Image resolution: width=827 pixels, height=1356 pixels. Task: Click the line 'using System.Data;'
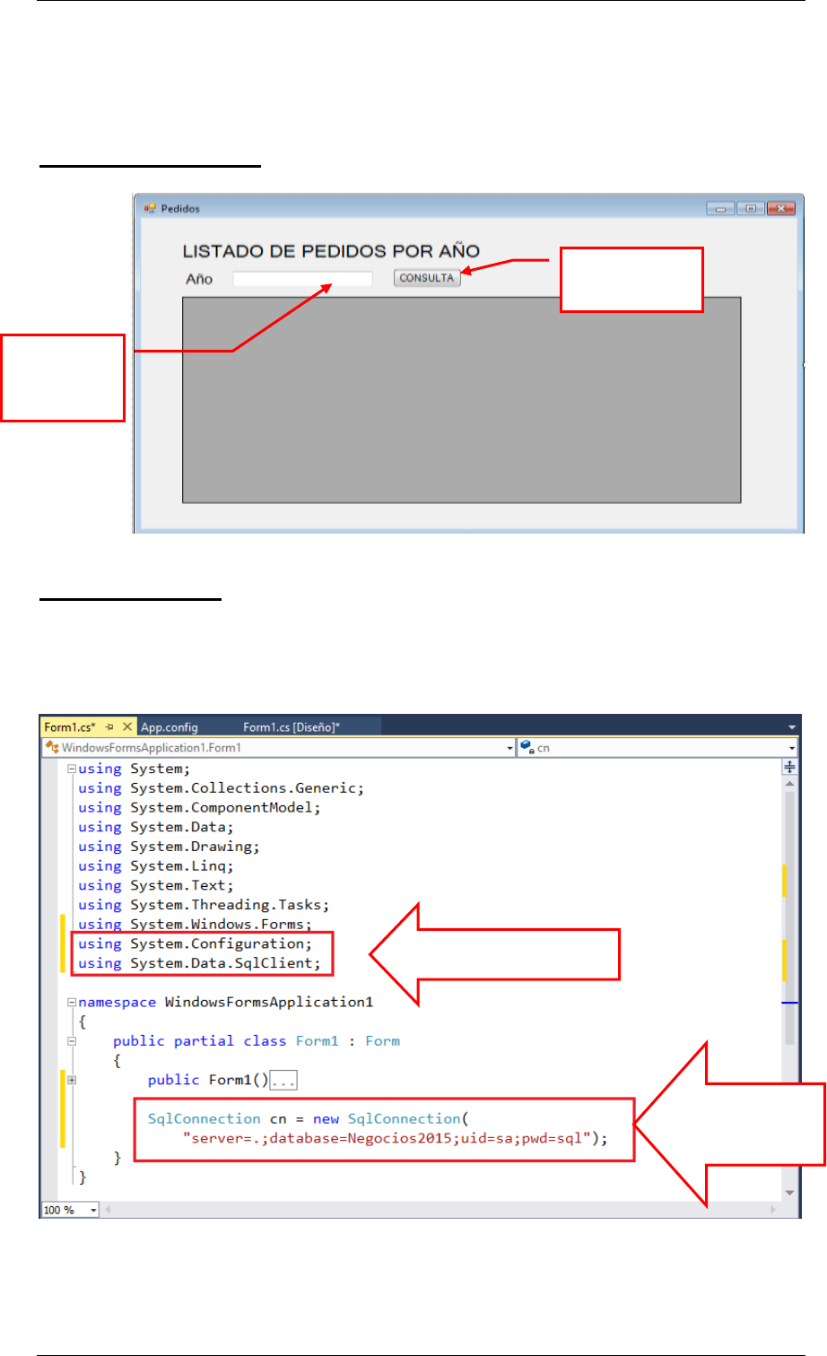156,827
